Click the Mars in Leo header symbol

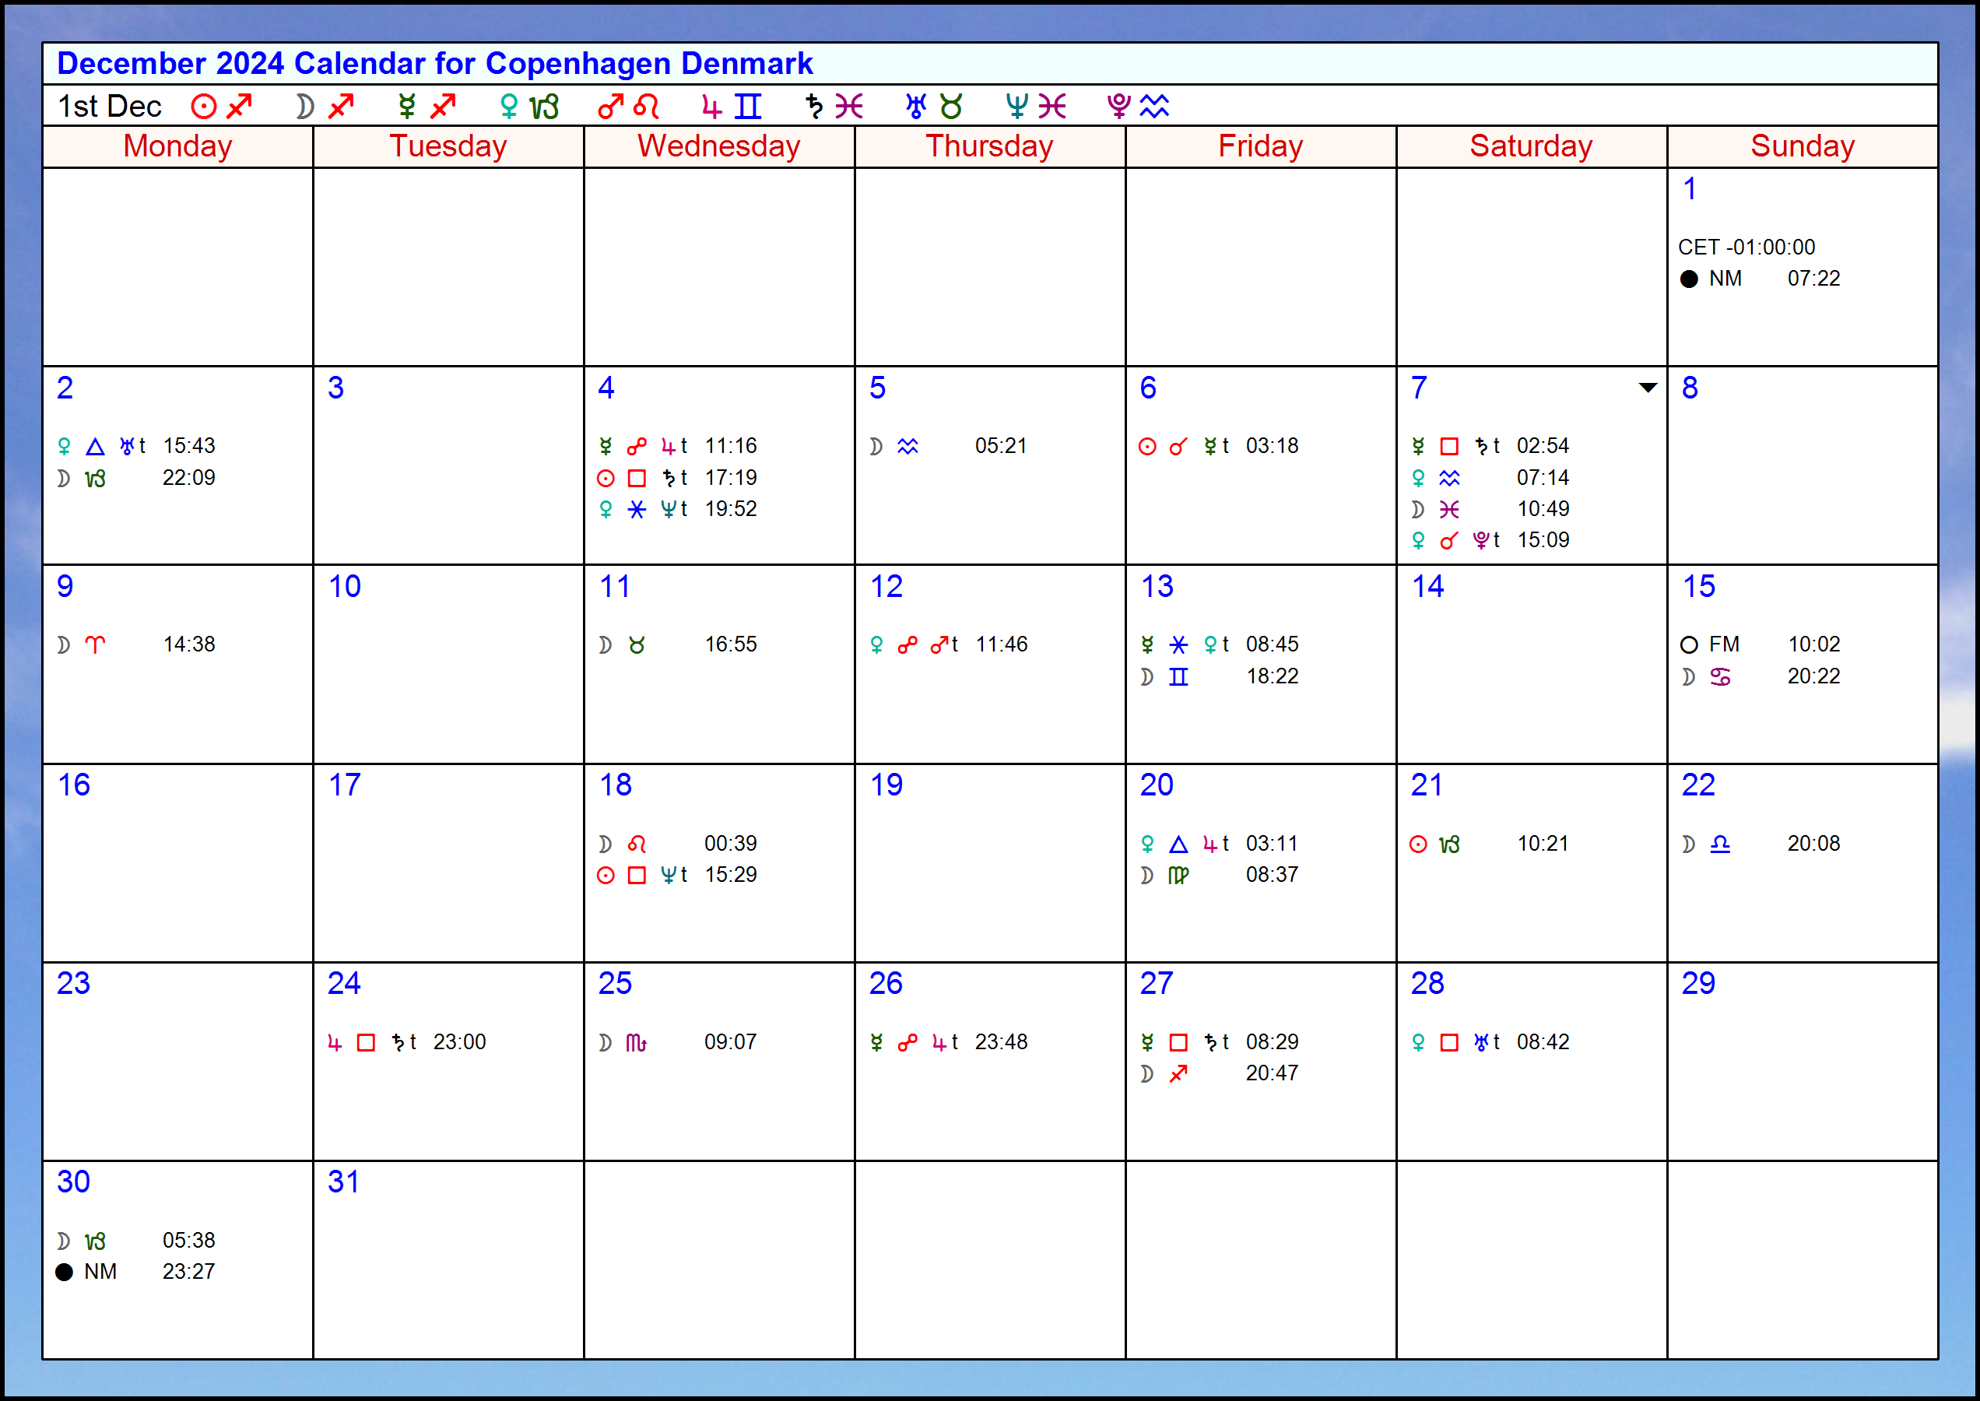[629, 106]
